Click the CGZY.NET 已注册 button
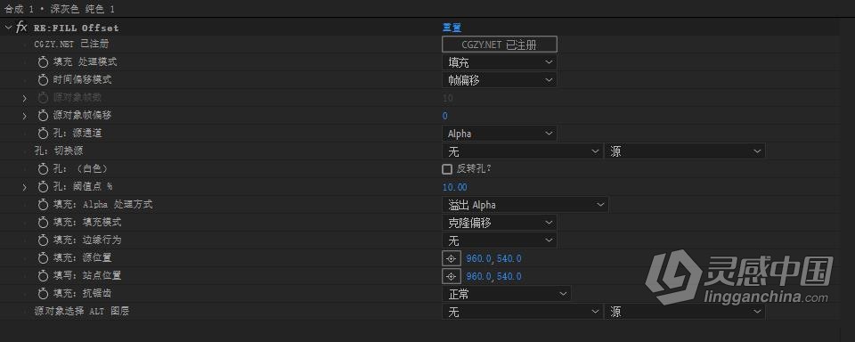 [499, 45]
